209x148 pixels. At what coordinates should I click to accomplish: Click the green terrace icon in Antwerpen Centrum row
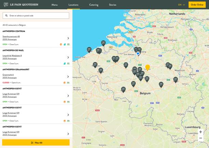click(68, 44)
